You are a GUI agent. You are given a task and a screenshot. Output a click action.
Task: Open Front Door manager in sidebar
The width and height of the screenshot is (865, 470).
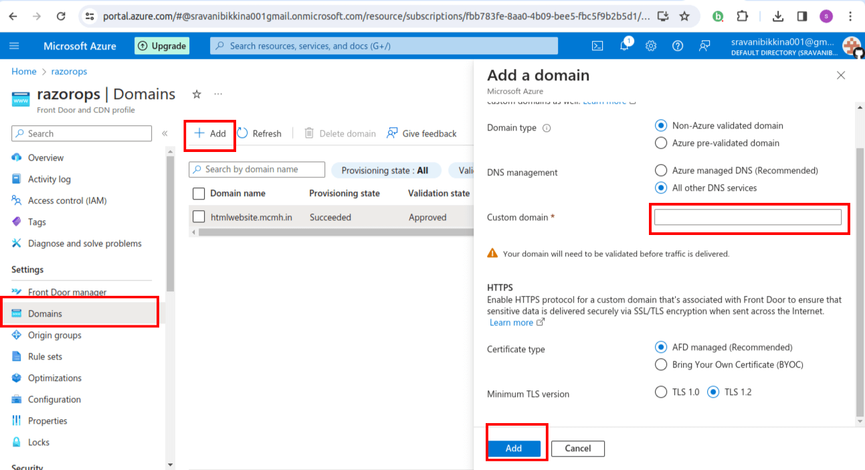coord(67,292)
